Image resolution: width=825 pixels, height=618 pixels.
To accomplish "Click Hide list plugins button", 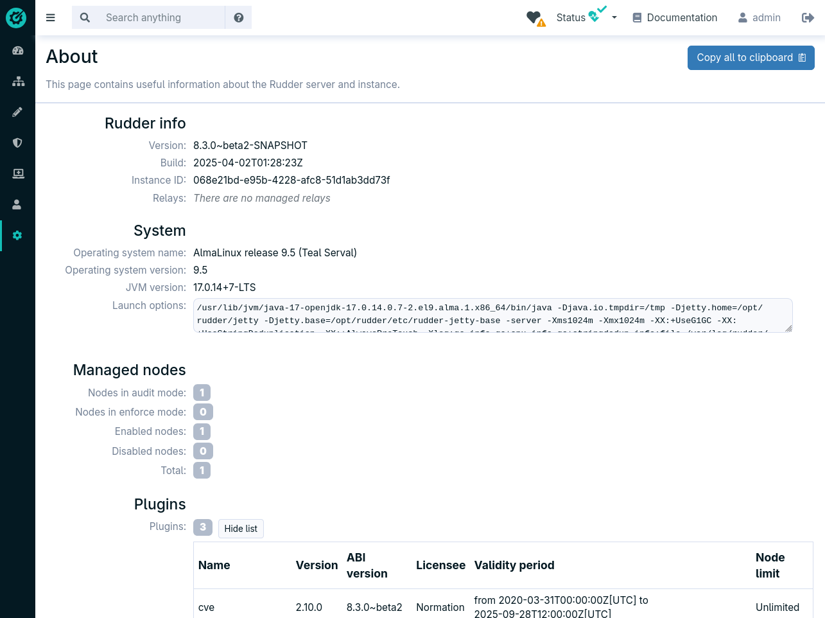I will pos(241,529).
